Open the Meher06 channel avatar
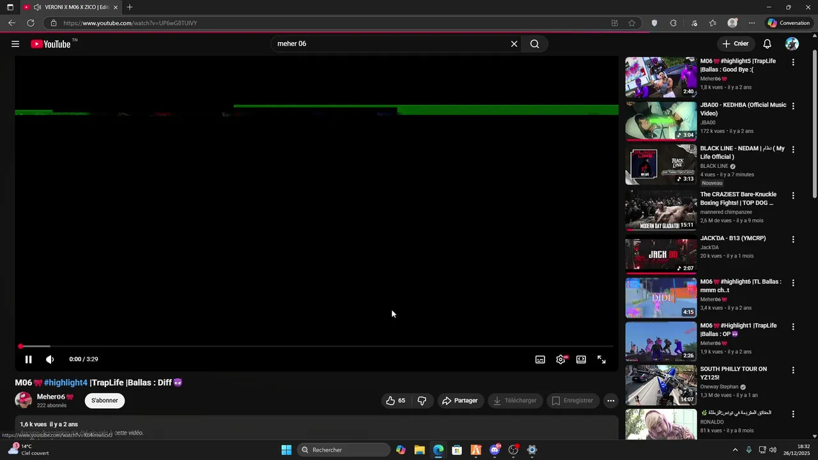 tap(24, 401)
